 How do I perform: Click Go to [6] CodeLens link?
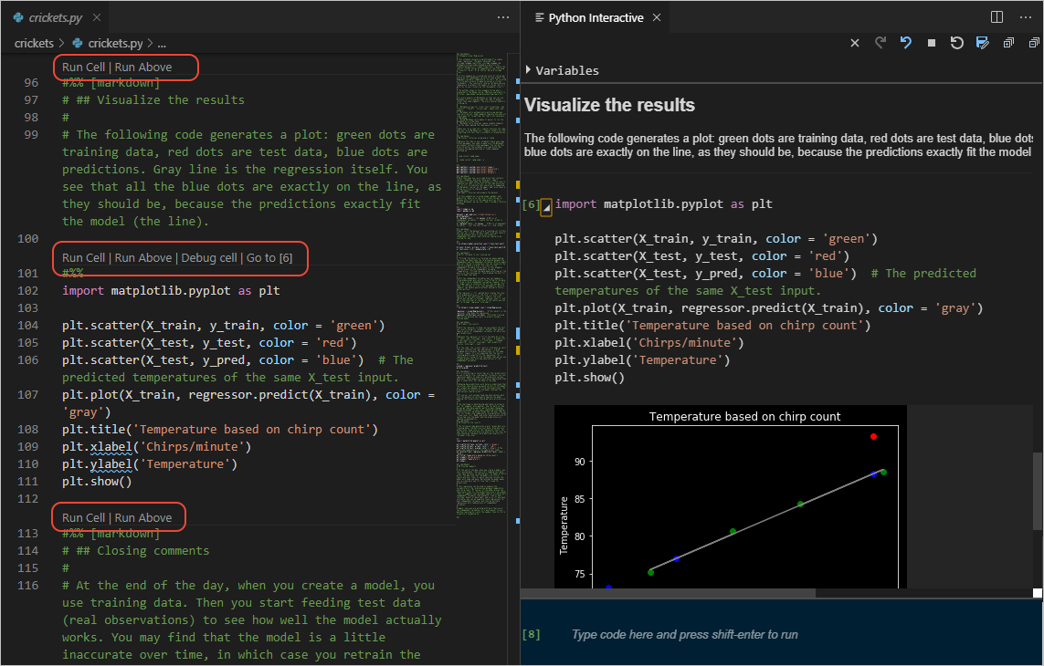pyautogui.click(x=270, y=258)
